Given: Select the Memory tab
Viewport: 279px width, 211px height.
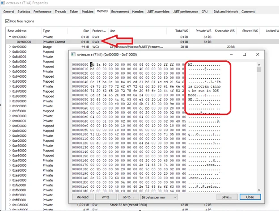Looking at the screenshot, I should point(102,11).
